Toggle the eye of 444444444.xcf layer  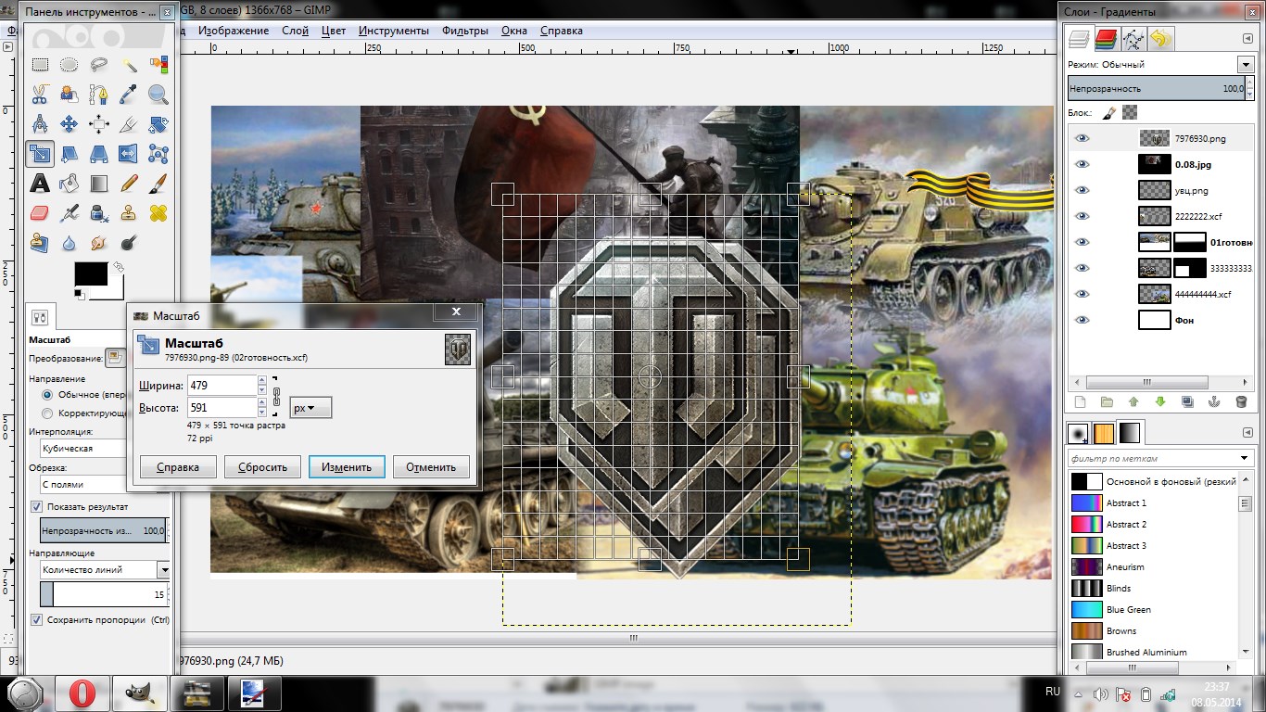(x=1082, y=294)
